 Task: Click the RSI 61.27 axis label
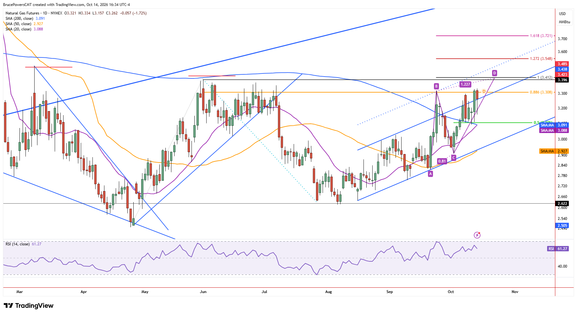tap(558, 249)
